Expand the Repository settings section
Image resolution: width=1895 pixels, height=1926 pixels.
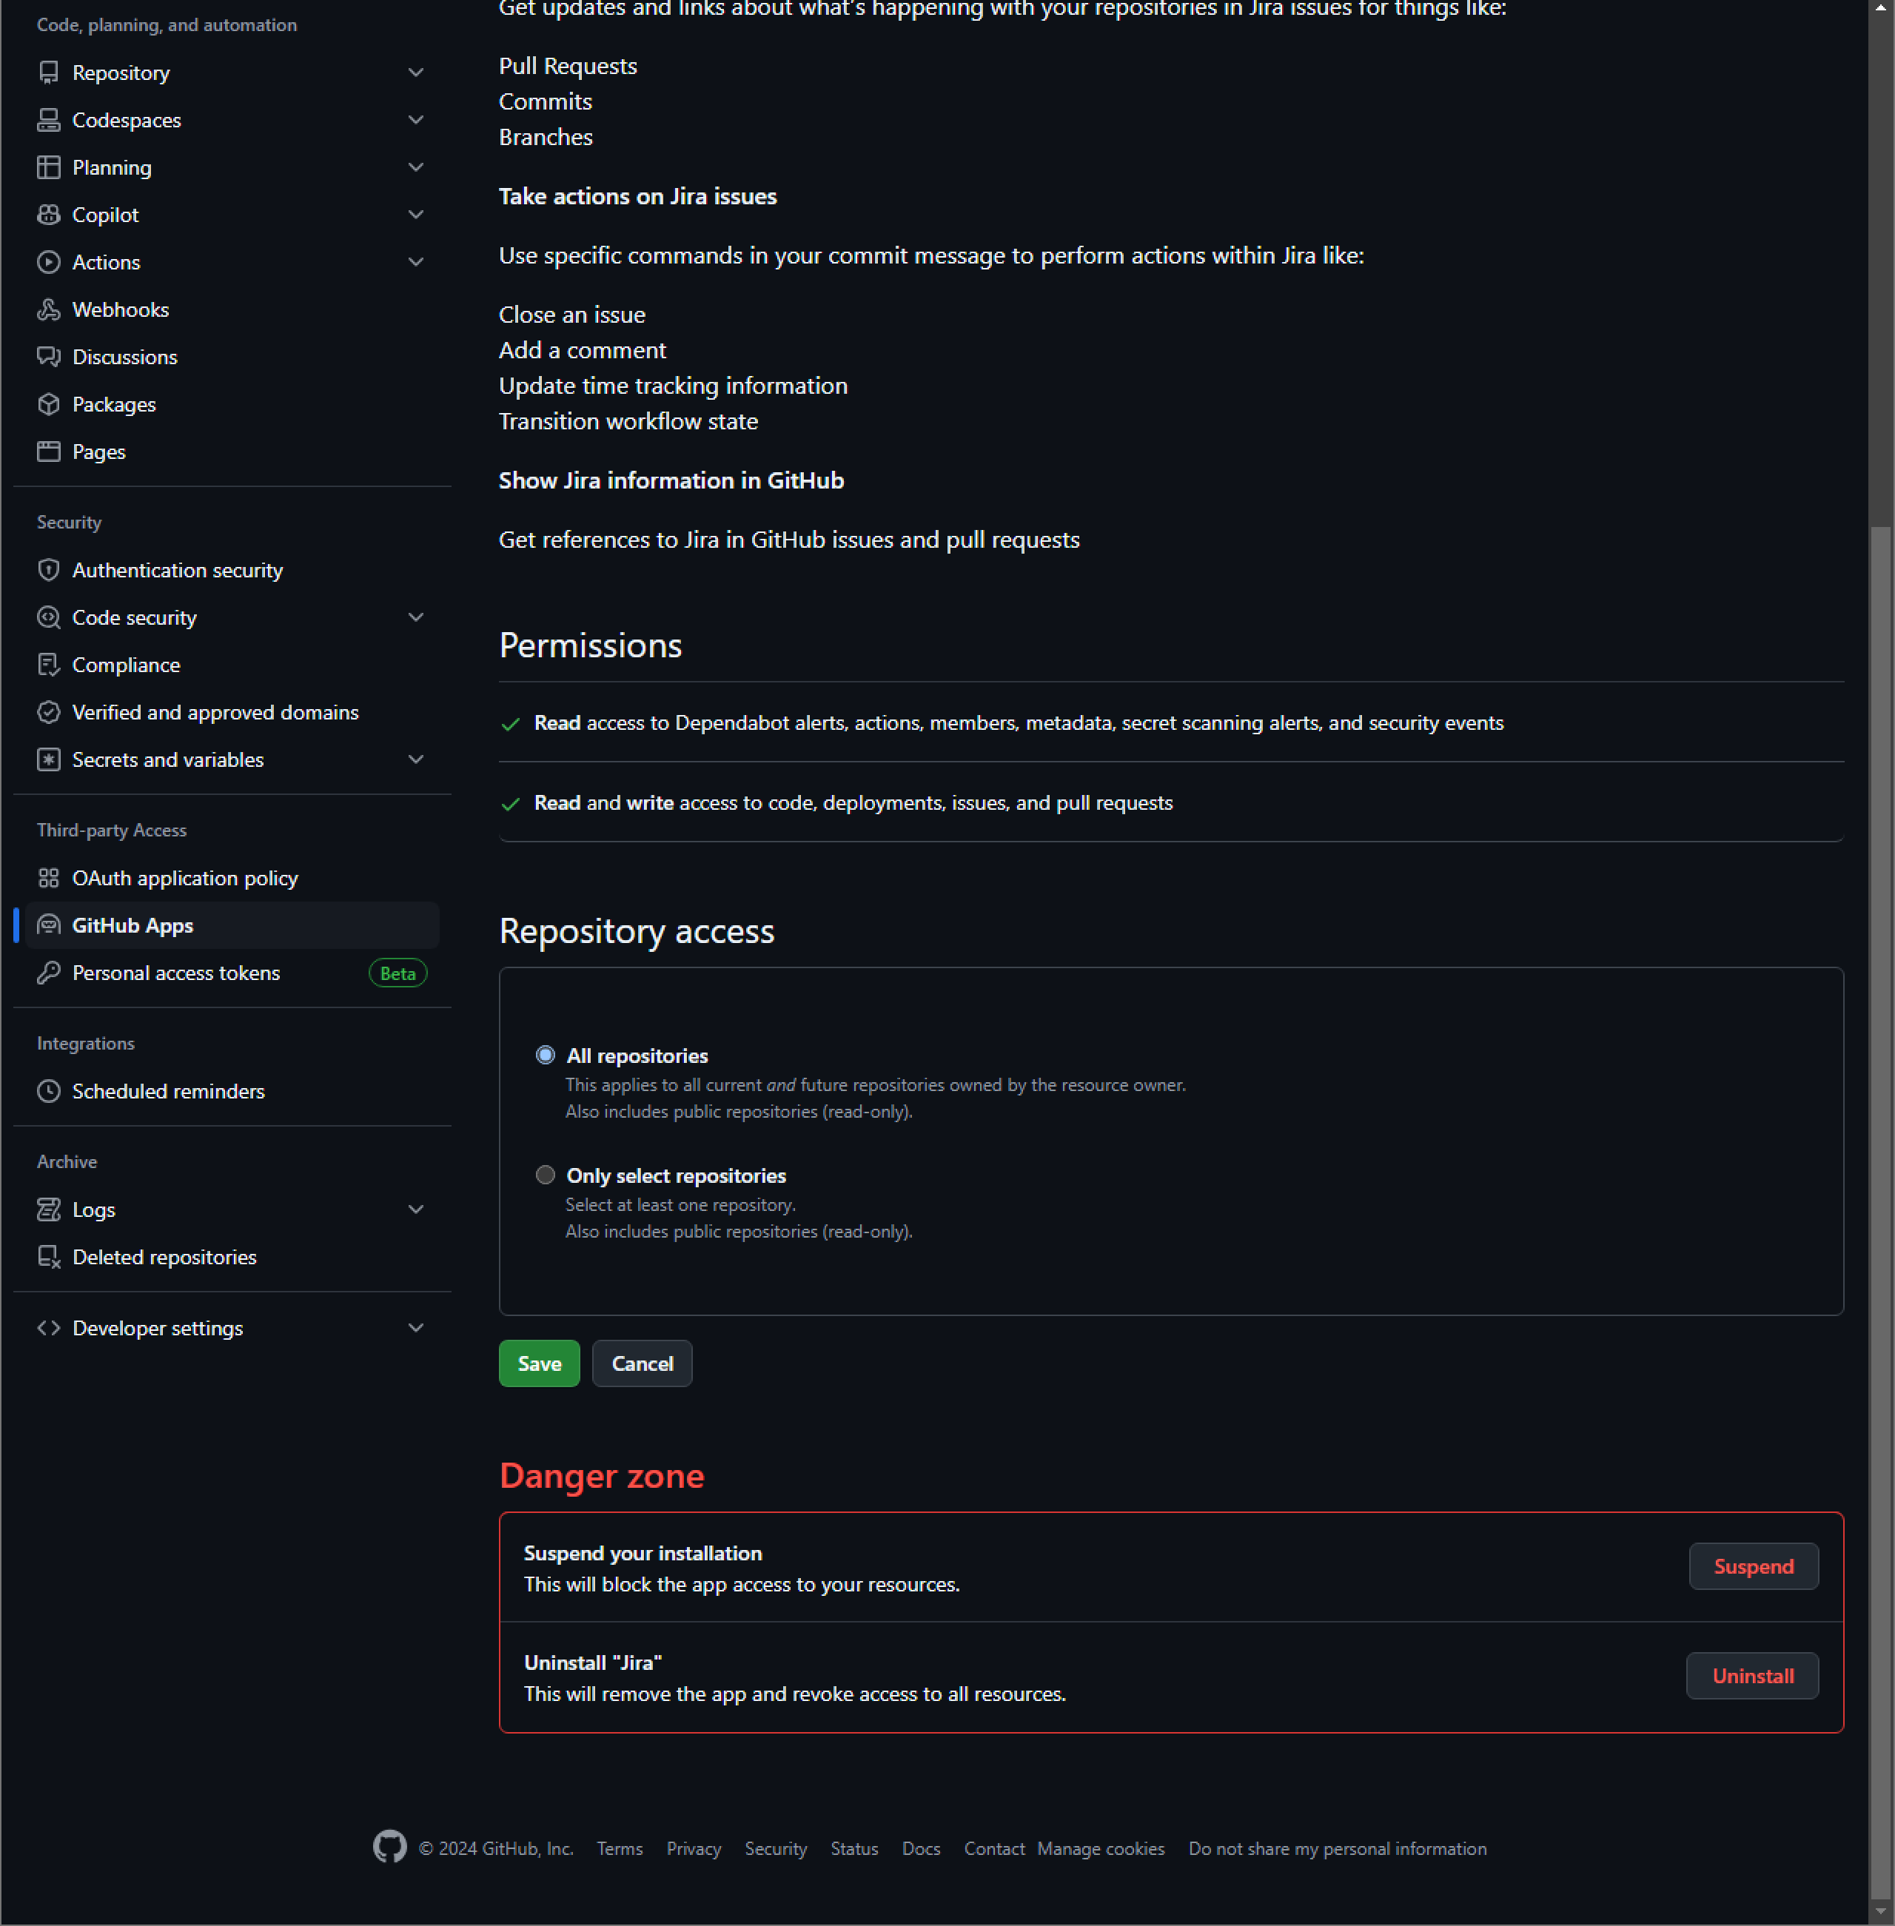[416, 73]
